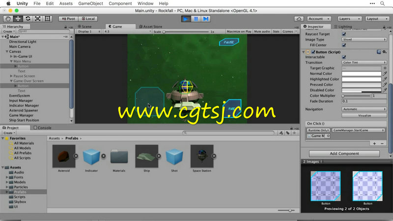Toggle Pivot handle position
Screen dimensions: 393x221
(68, 19)
